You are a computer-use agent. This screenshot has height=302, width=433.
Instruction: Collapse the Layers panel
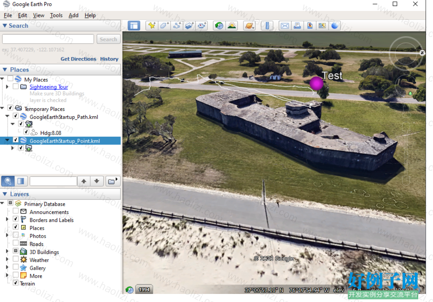pyautogui.click(x=5, y=194)
